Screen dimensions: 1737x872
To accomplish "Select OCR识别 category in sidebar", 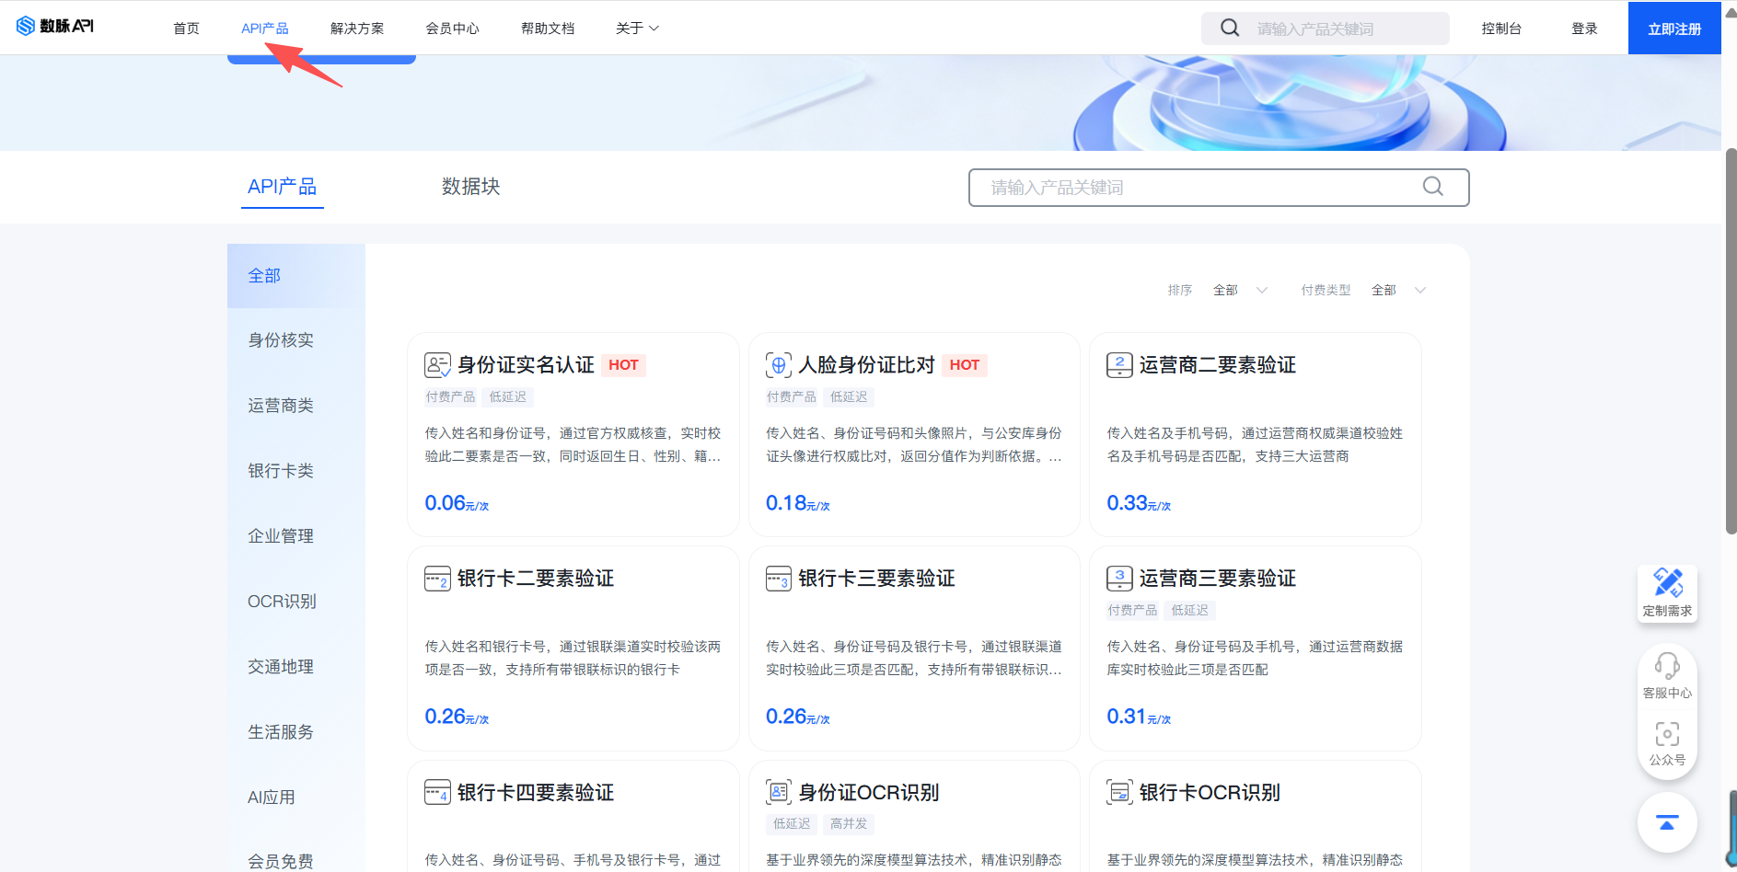I will tap(282, 602).
